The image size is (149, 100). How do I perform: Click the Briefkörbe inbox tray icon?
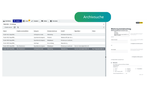pyautogui.click(x=4, y=21)
